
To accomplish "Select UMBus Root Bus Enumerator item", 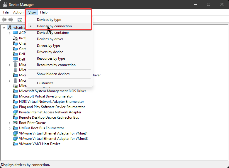I will pos(41,128).
